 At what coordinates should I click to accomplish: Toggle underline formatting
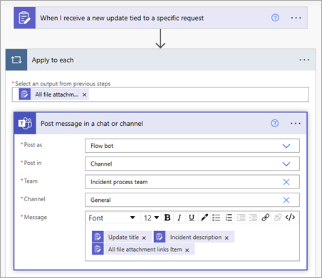[x=192, y=218]
